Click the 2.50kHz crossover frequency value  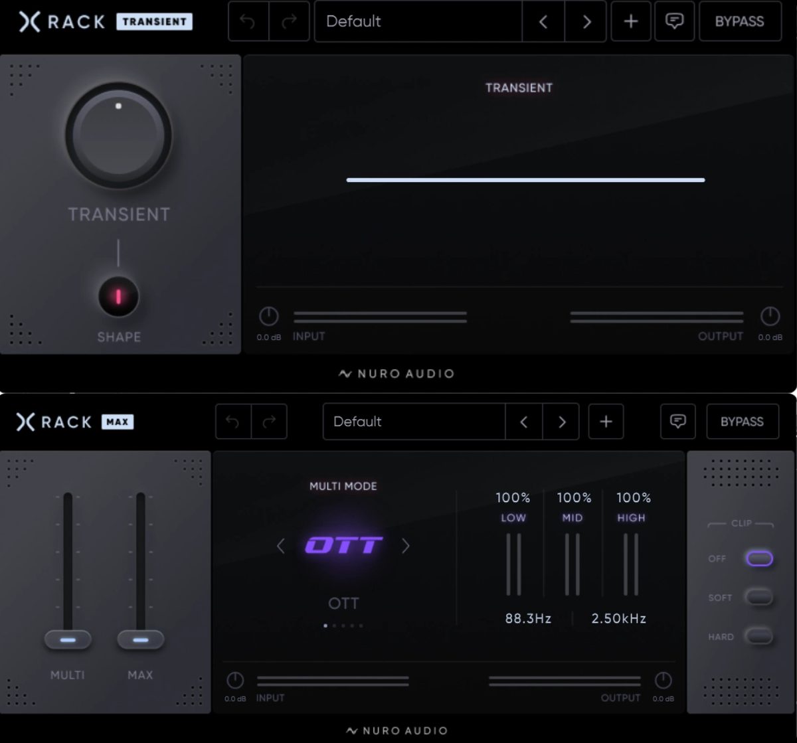(619, 618)
